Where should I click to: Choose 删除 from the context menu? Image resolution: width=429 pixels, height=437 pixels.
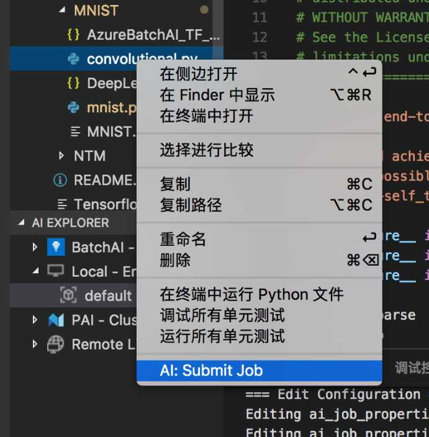pos(260,260)
